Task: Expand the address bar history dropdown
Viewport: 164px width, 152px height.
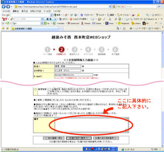Action: click(x=110, y=7)
